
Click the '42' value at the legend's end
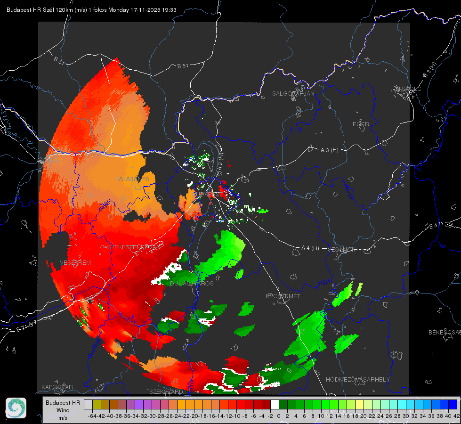457,416
